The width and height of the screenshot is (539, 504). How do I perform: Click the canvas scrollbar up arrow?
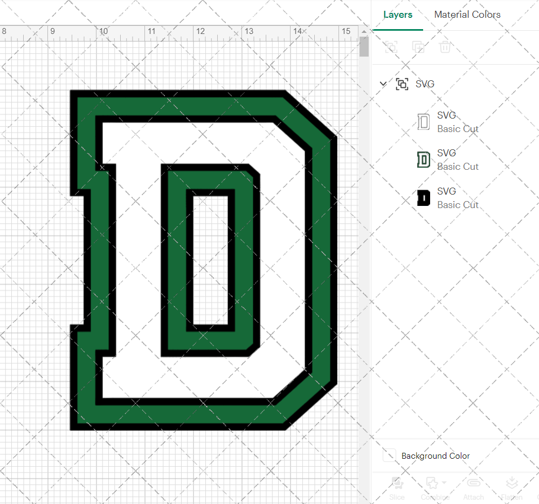click(364, 31)
